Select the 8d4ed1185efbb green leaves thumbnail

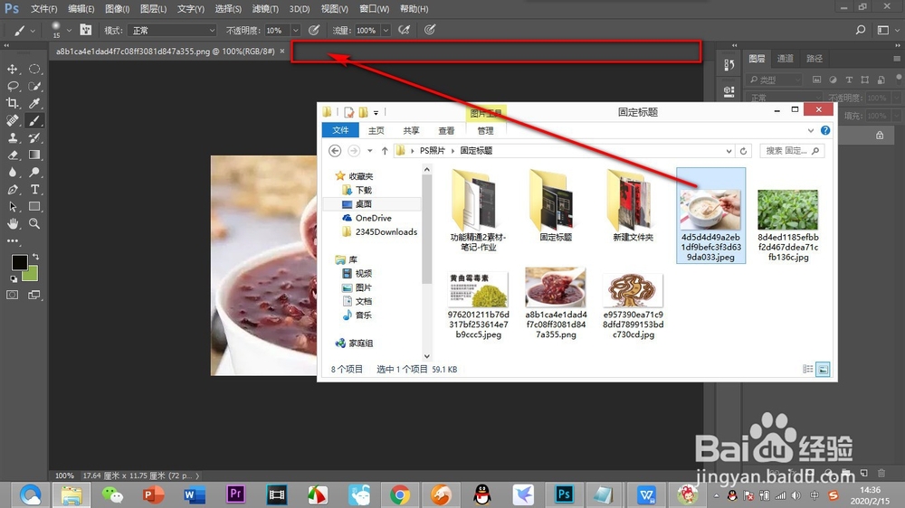pos(787,210)
